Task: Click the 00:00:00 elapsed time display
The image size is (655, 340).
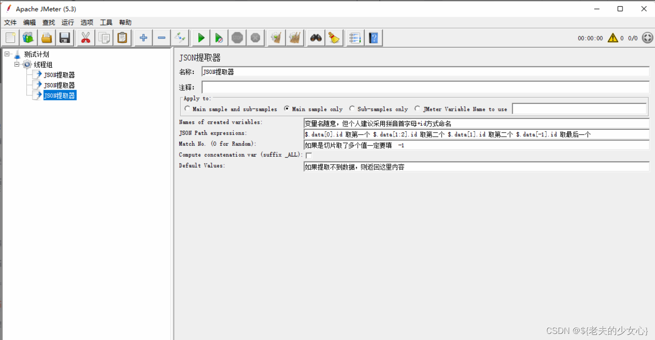Action: (590, 39)
